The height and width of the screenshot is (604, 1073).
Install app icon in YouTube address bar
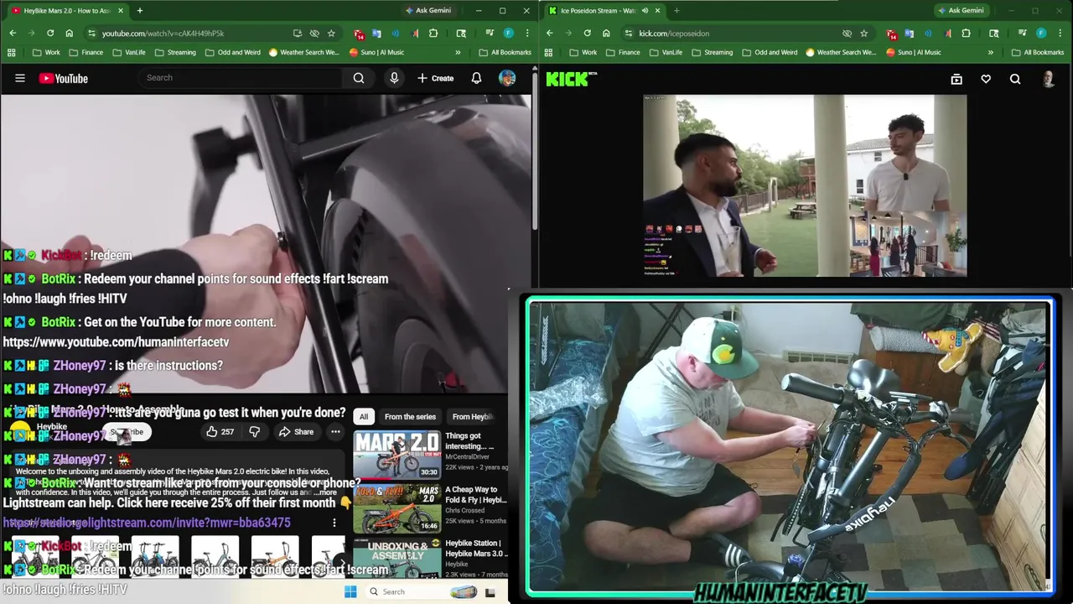point(298,33)
